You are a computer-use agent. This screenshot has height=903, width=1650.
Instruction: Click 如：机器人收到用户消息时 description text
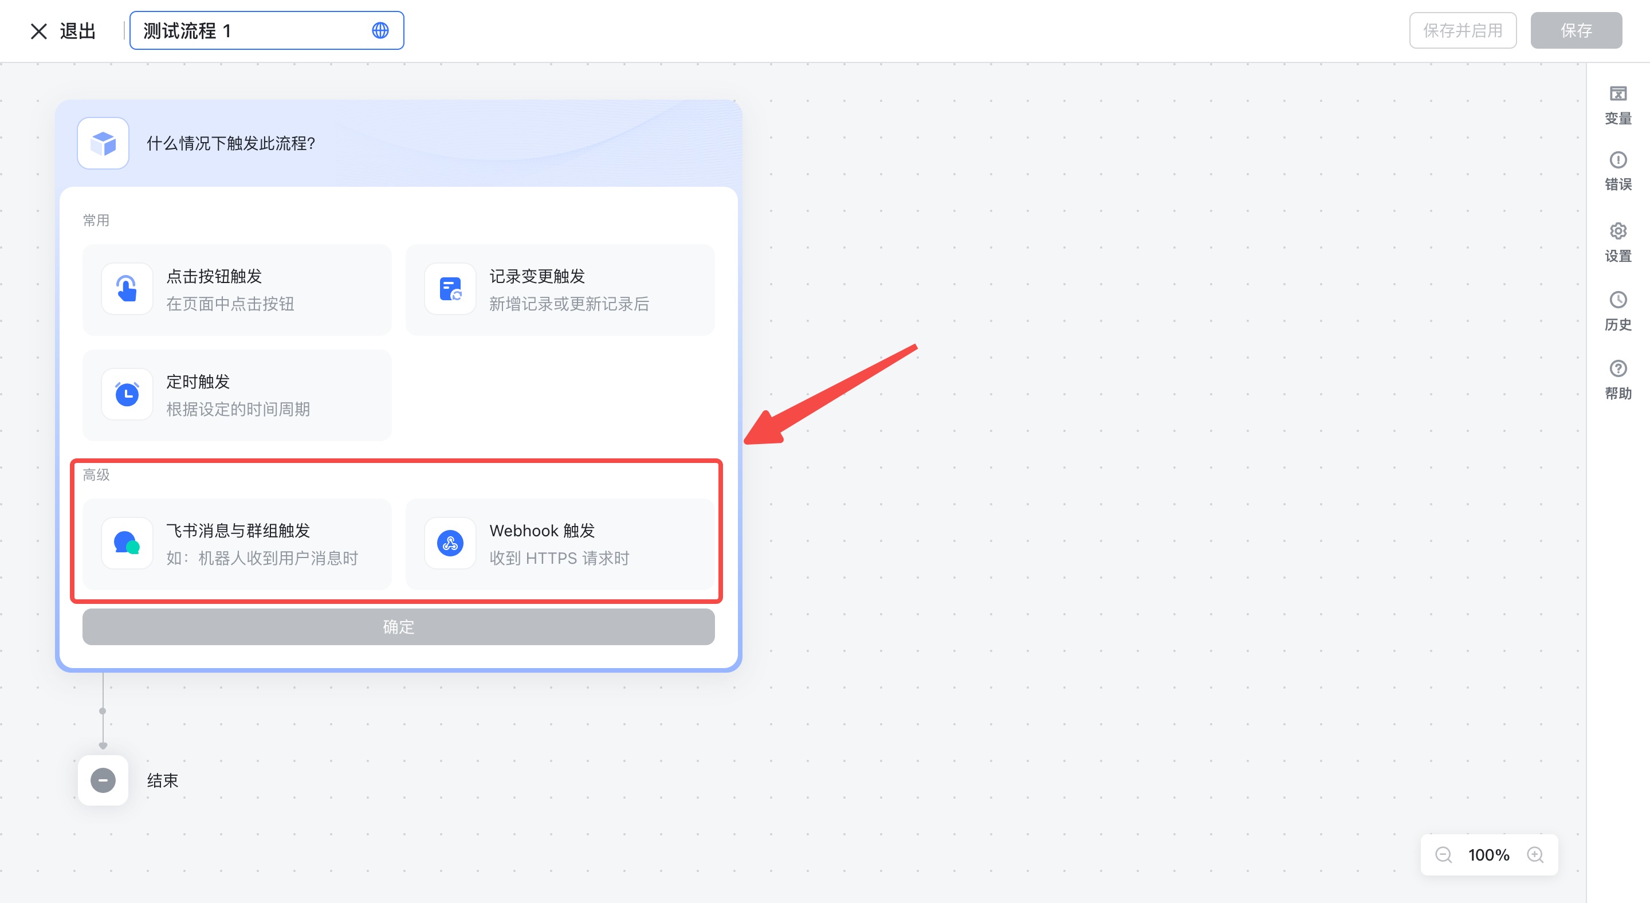click(262, 559)
